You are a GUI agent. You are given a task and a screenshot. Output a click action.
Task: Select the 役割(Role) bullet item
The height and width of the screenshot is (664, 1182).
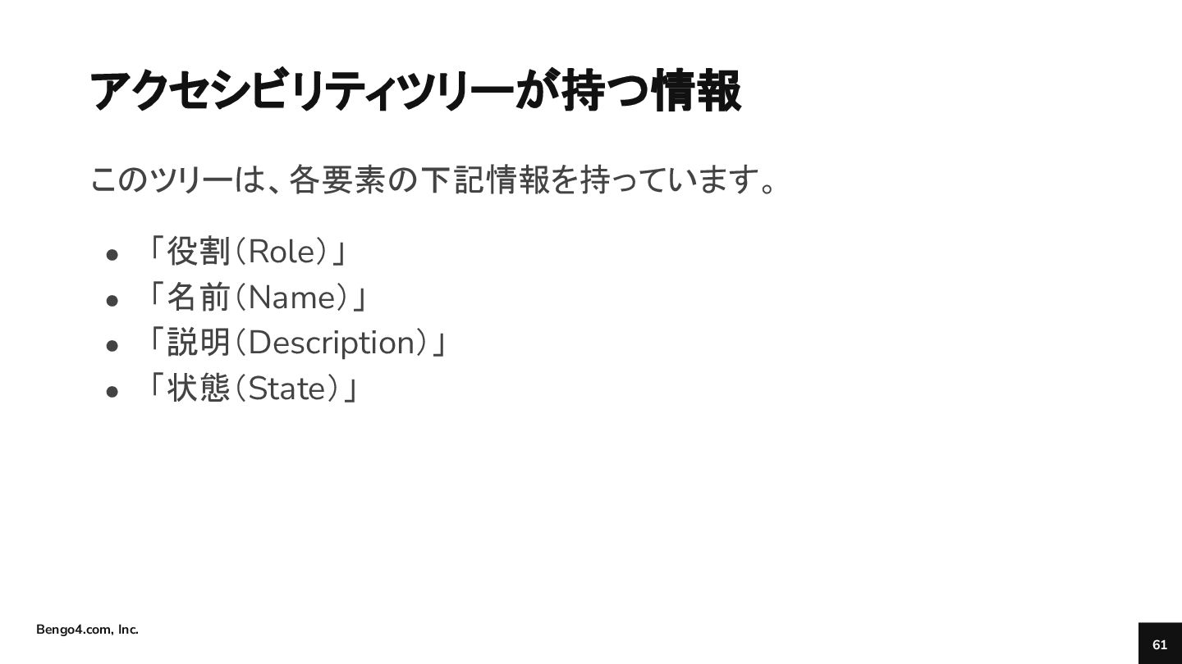pyautogui.click(x=249, y=252)
